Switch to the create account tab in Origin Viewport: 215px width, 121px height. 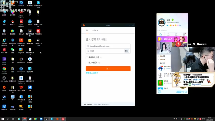pyautogui.click(x=95, y=30)
